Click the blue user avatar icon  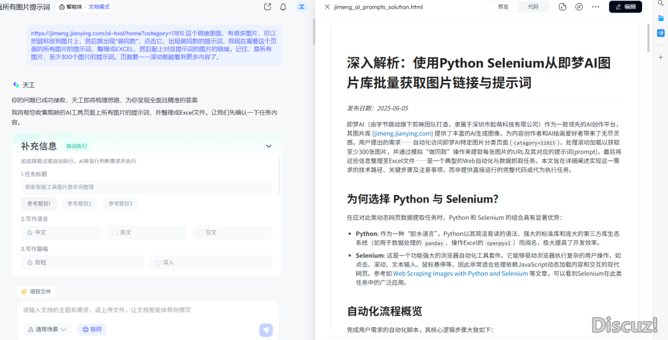pos(301,7)
